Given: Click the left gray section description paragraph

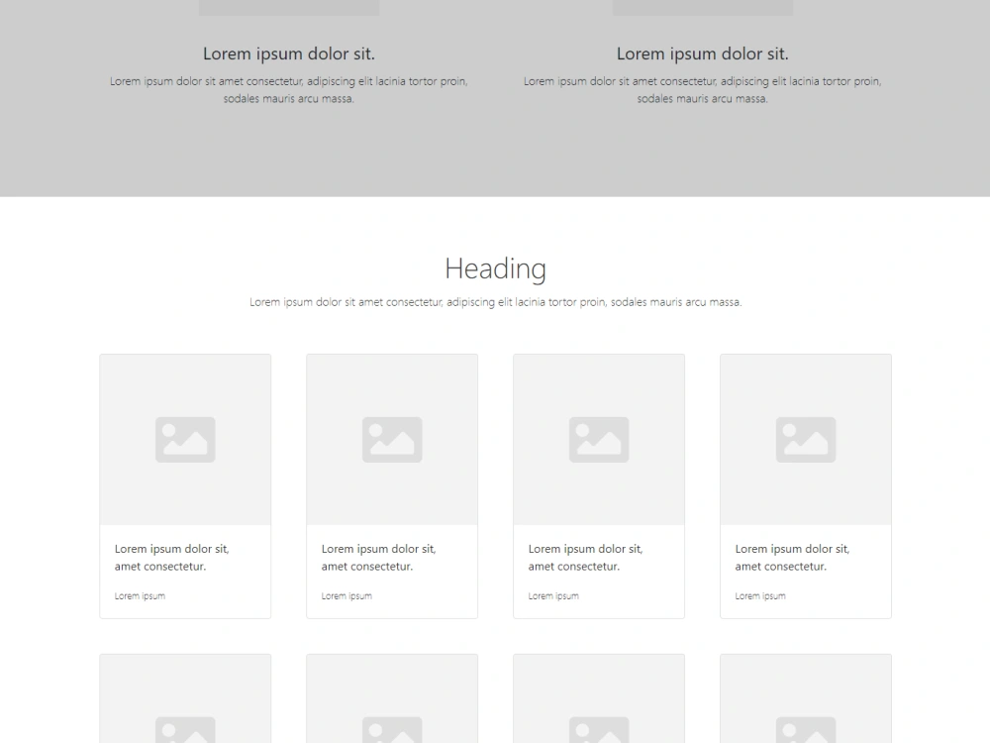Looking at the screenshot, I should tap(288, 90).
